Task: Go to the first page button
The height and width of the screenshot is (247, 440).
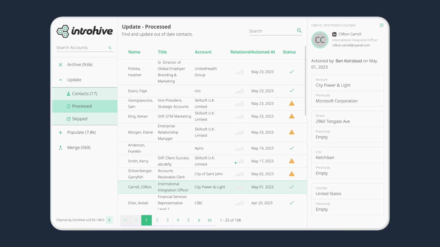Action: (125, 220)
